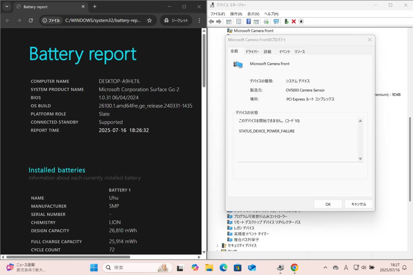Click the Back arrow in Device Manager toolbar
Screen dimensions: 413x275
(x=211, y=21)
